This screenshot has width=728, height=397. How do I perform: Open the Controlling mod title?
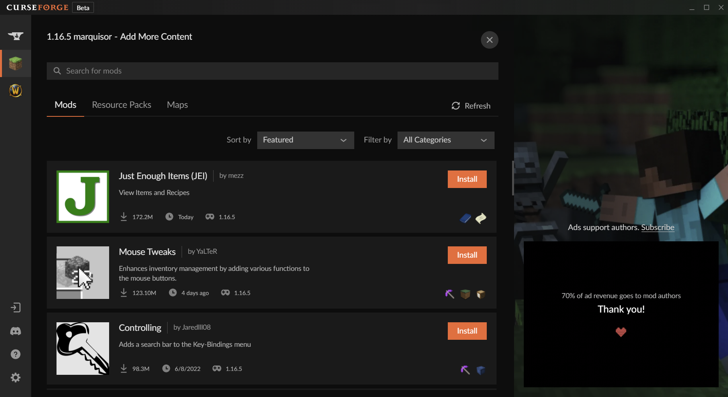[140, 328]
